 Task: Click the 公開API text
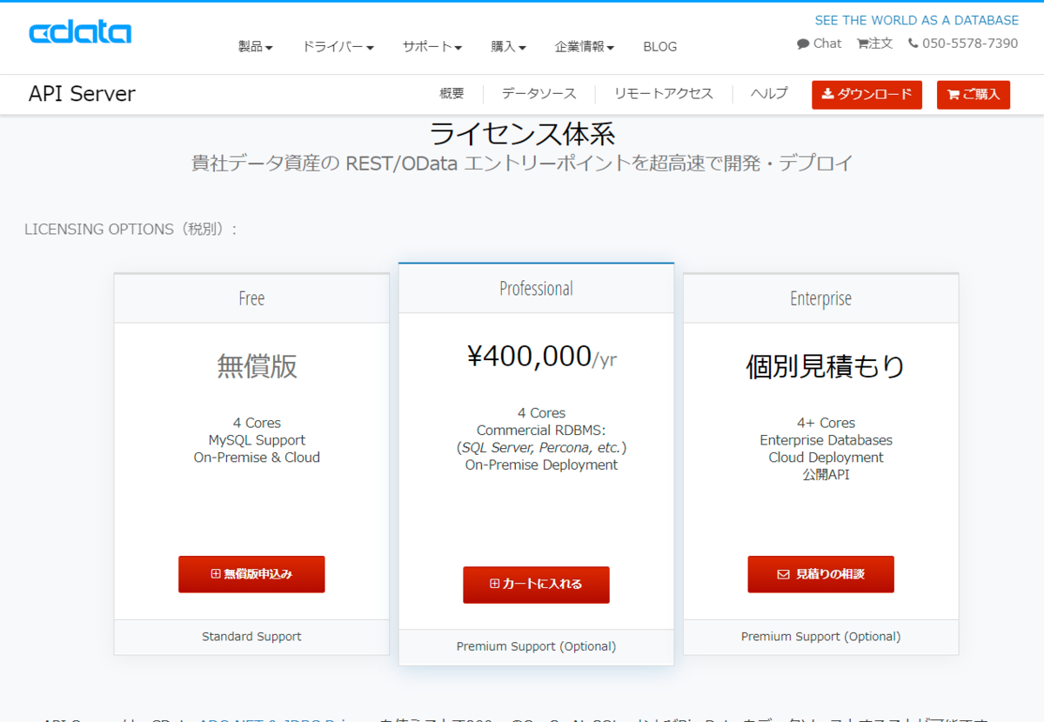pos(826,475)
